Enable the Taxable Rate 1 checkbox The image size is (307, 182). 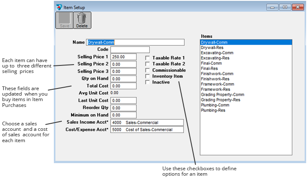point(148,58)
